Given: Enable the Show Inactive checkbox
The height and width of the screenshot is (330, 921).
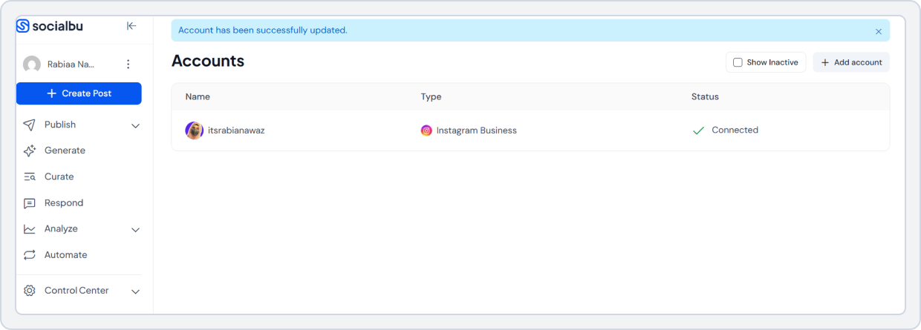Looking at the screenshot, I should 738,62.
